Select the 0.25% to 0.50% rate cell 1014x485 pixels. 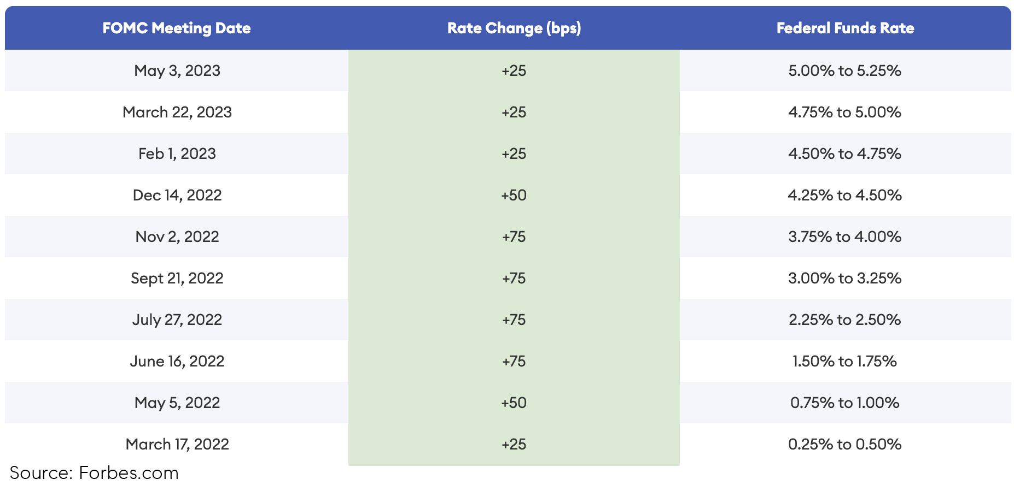pos(844,445)
